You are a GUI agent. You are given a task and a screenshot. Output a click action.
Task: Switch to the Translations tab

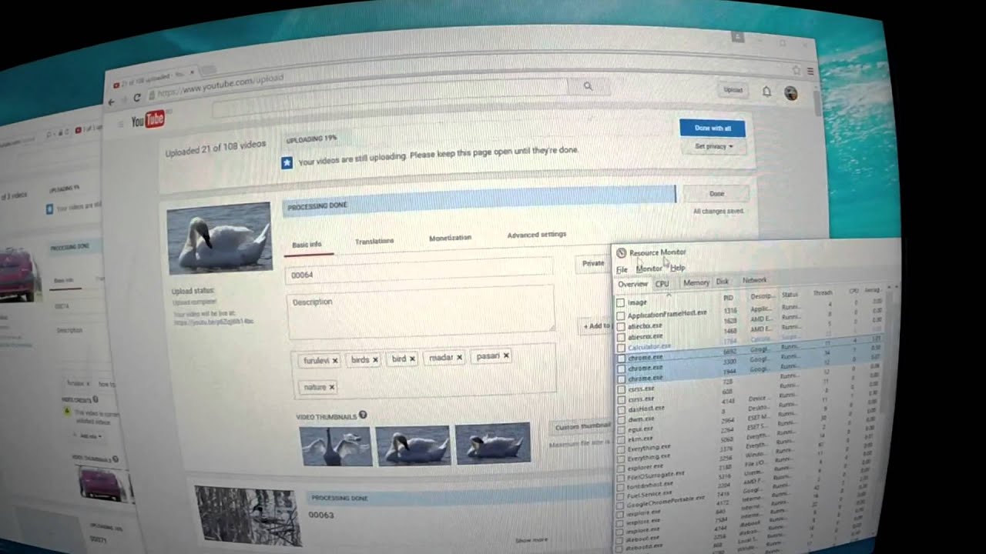coord(374,241)
